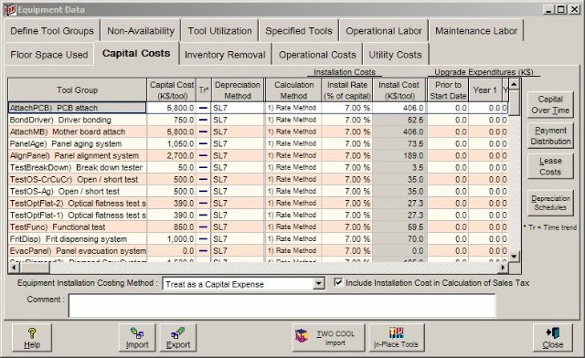Click install cost 59.5 cell
This screenshot has width=585, height=358.
coord(399,227)
